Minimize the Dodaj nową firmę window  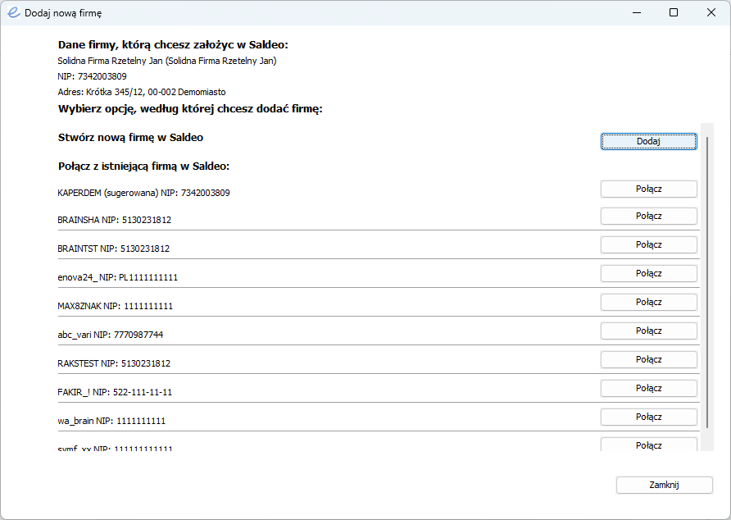pos(637,12)
